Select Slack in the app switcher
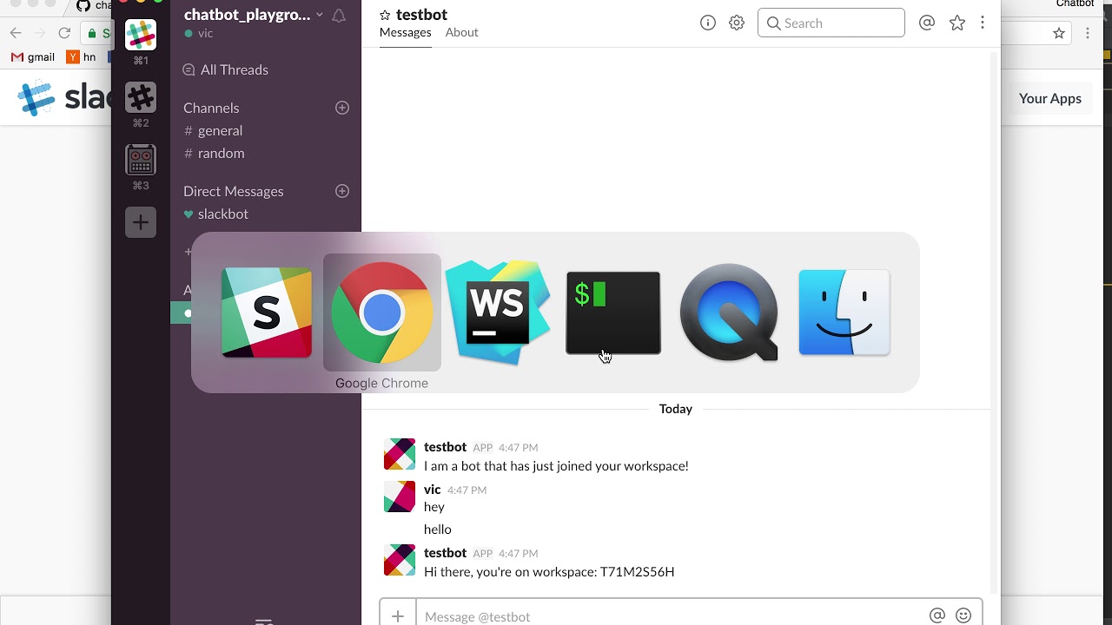Image resolution: width=1112 pixels, height=625 pixels. 267,312
